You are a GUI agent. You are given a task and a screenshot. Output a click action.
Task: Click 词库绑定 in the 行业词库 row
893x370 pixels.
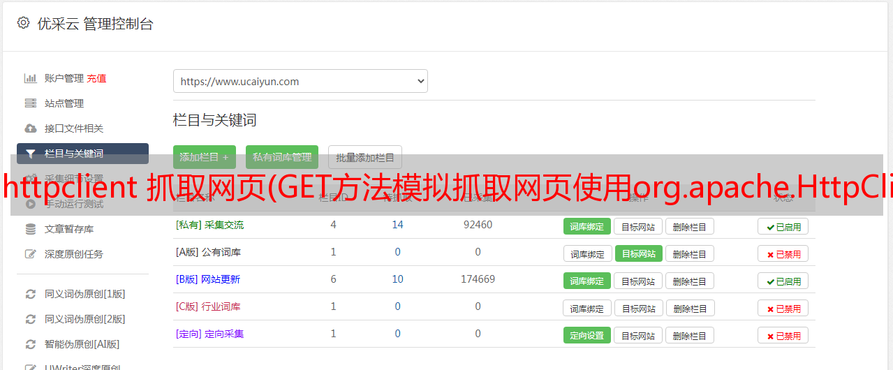coord(587,308)
